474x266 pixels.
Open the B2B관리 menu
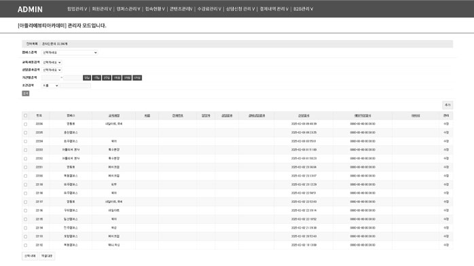pos(303,9)
